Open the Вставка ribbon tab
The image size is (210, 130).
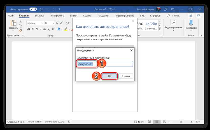coord(39,16)
